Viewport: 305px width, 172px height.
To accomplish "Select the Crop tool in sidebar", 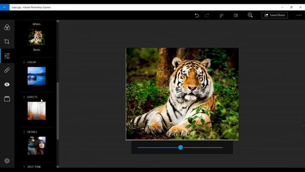I will coord(7,42).
